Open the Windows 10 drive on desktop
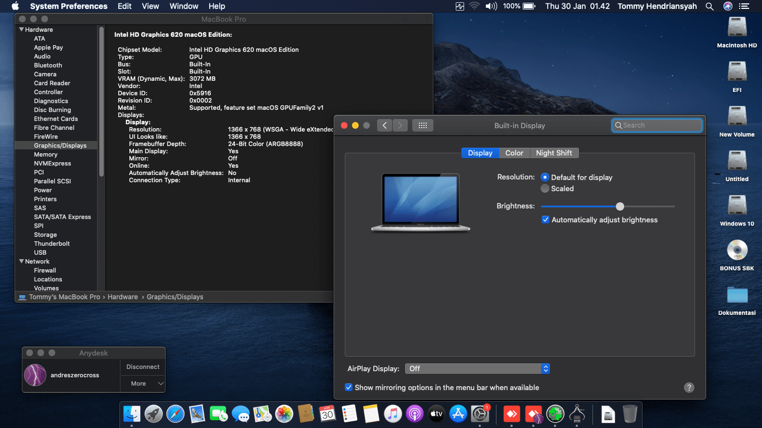Viewport: 762px width, 428px height. tap(737, 206)
